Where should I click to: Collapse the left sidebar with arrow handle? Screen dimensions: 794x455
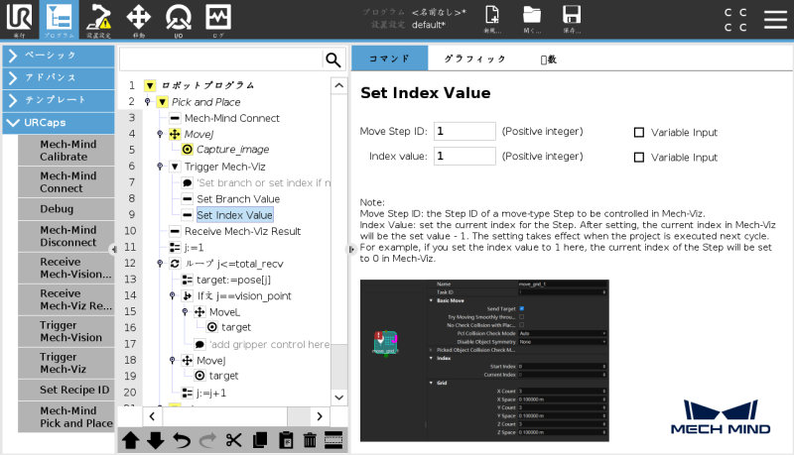[x=114, y=249]
